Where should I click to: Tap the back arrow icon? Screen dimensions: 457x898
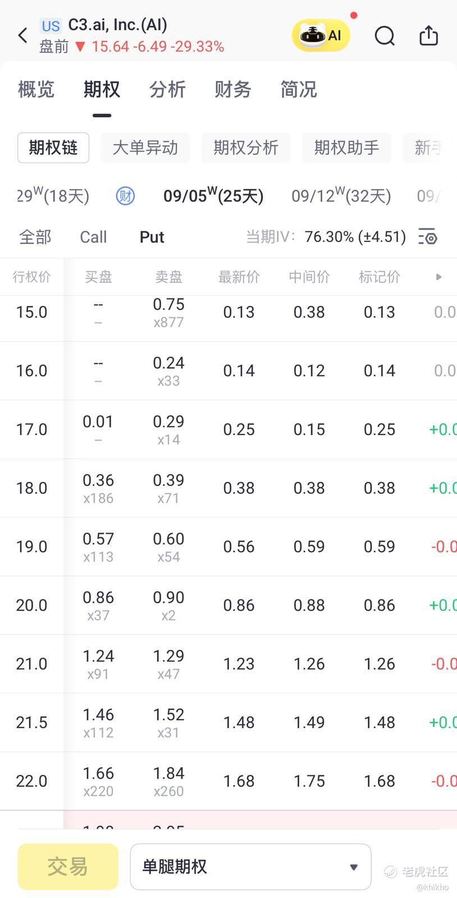coord(22,35)
